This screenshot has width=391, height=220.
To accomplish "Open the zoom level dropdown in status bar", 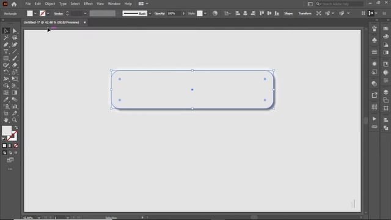I will click(39, 218).
